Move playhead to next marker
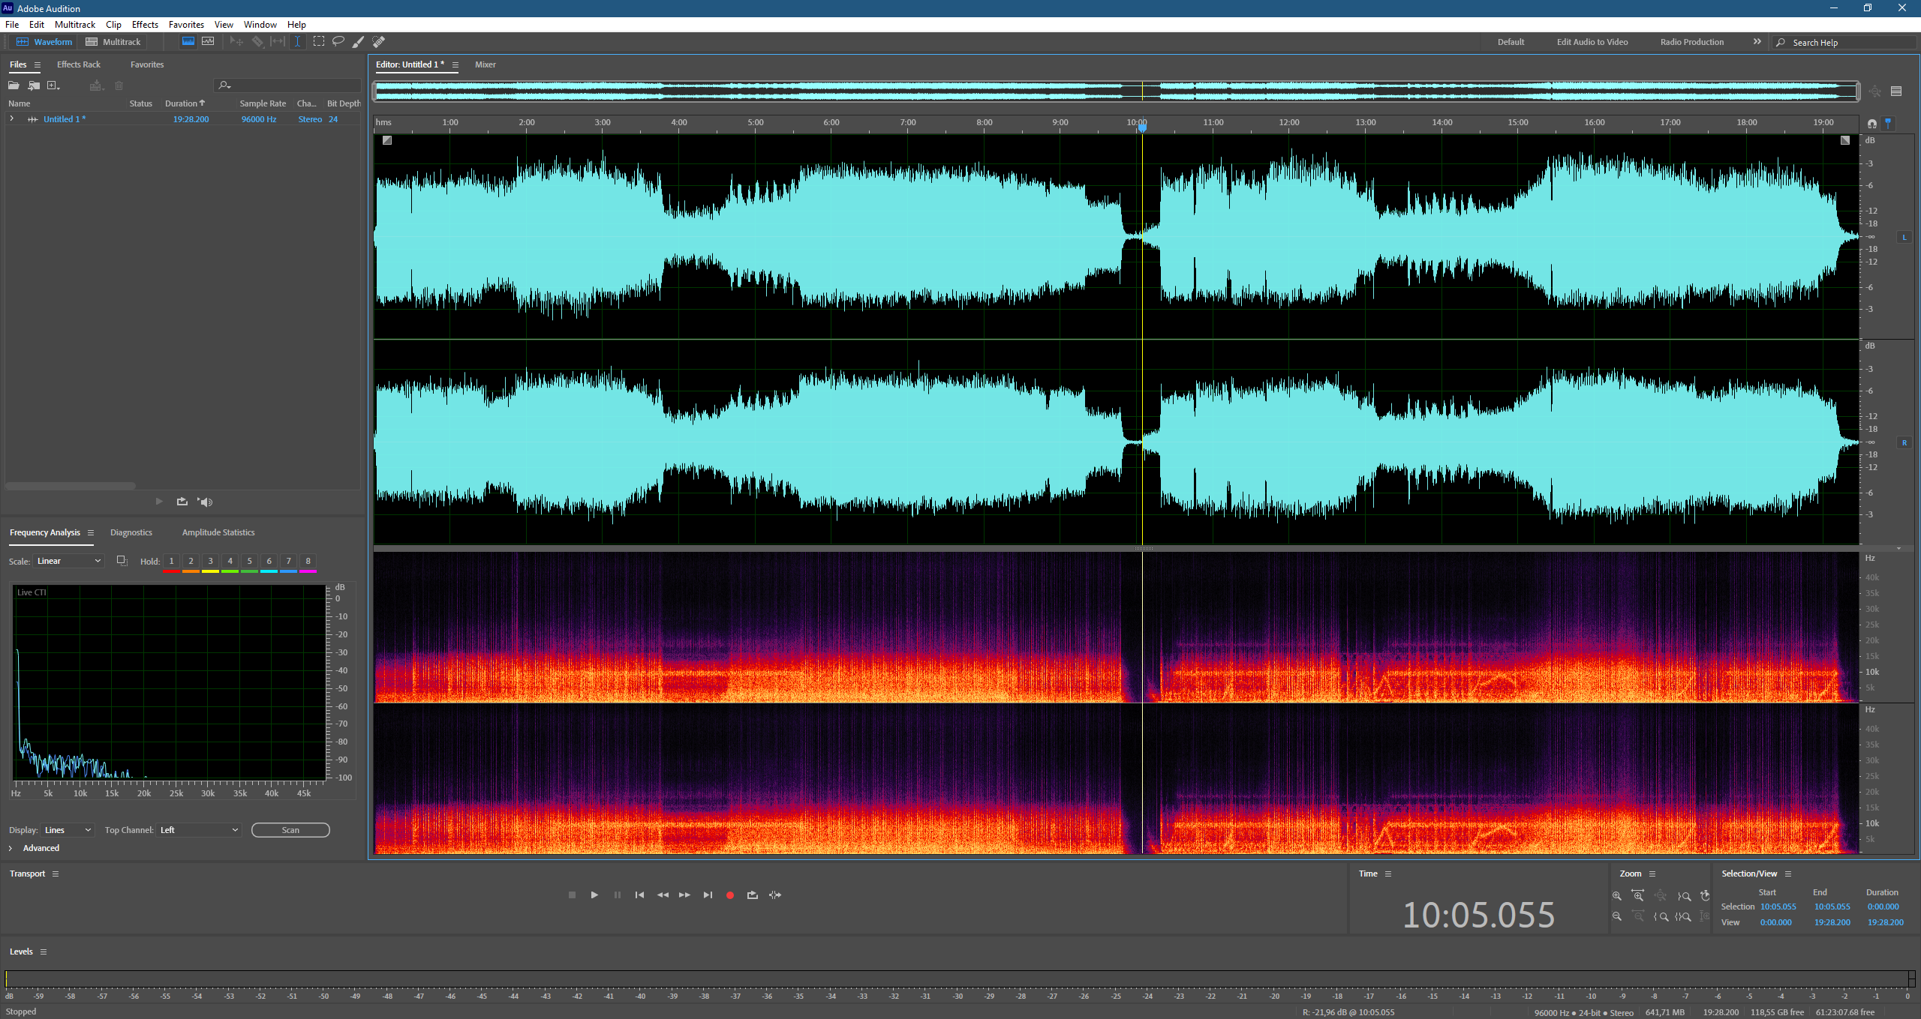Viewport: 1921px width, 1019px height. coord(708,895)
